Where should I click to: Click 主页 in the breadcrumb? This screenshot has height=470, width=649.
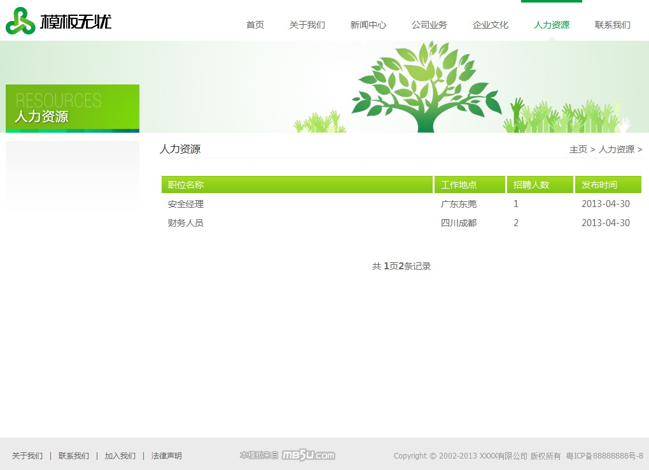point(578,149)
